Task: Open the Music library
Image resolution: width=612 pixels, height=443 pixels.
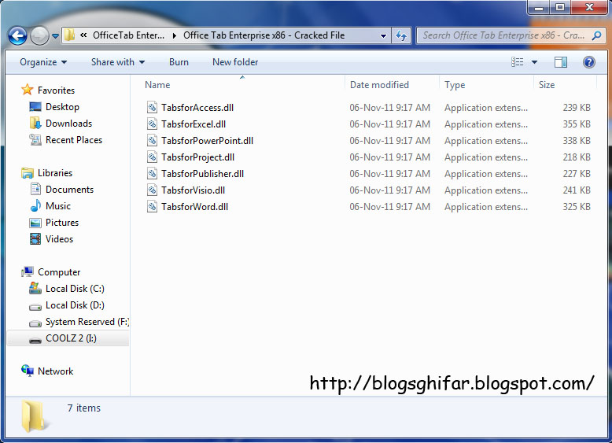Action: point(58,206)
